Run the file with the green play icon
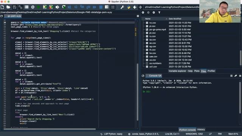Screen dimensions: 242x136 click(39, 7)
